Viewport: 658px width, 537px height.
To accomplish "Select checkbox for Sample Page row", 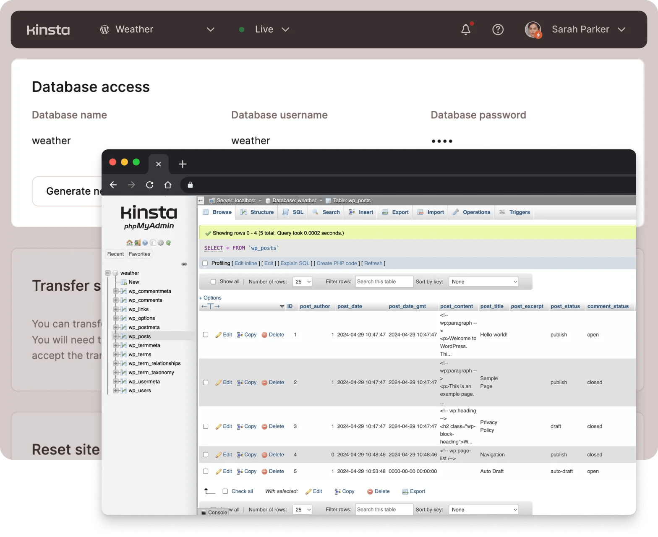I will [x=206, y=383].
